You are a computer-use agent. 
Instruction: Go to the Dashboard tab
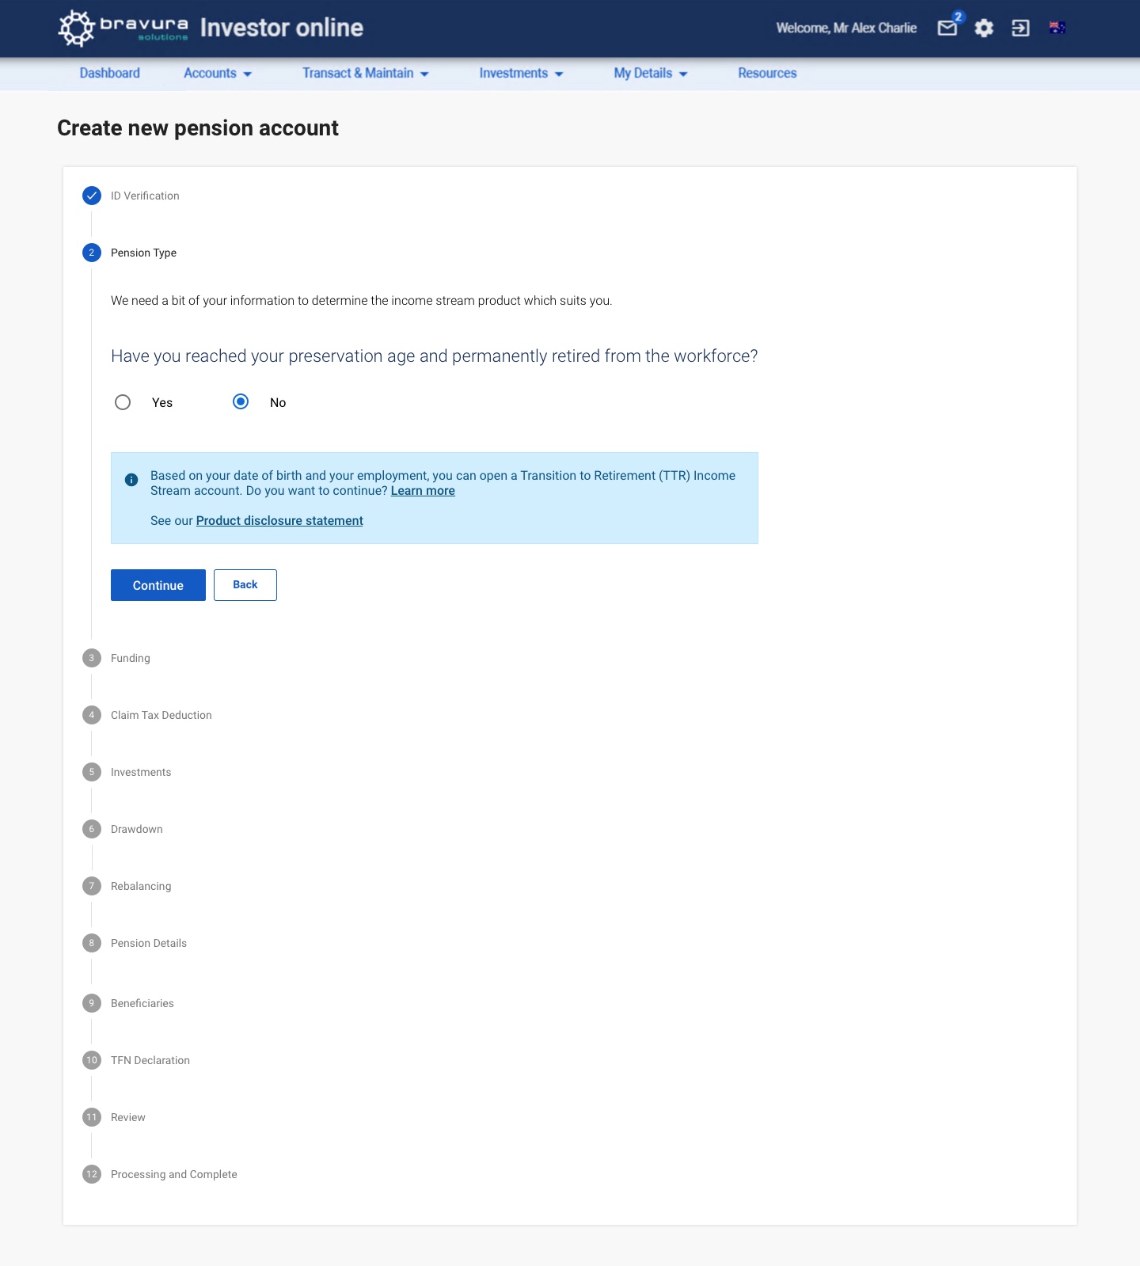(110, 73)
